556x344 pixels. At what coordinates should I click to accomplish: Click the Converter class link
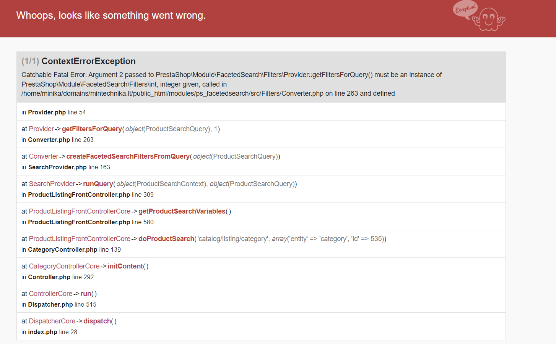coord(44,156)
